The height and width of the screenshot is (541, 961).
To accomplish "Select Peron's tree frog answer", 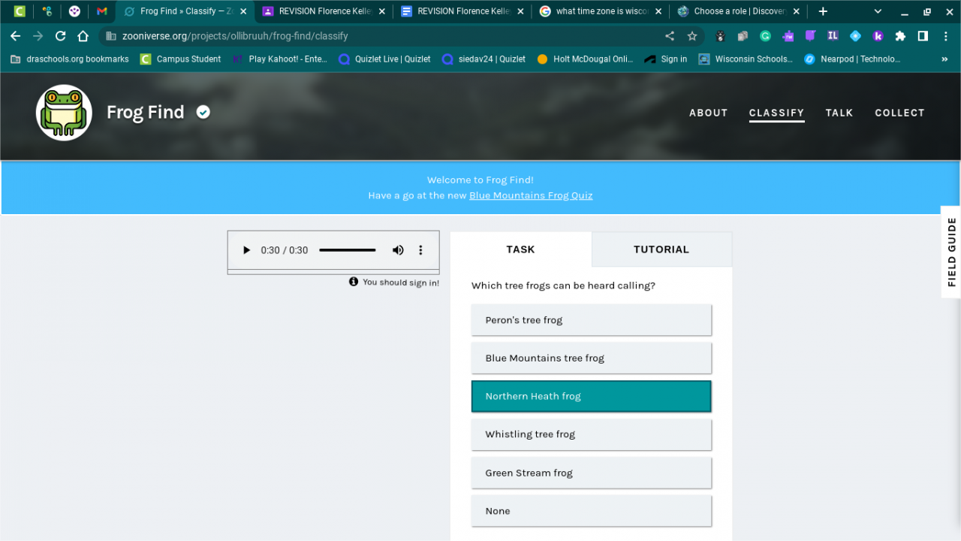I will pos(591,320).
